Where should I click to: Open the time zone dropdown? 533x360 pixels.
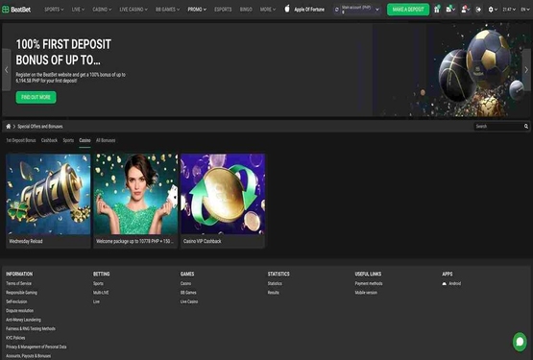[509, 10]
